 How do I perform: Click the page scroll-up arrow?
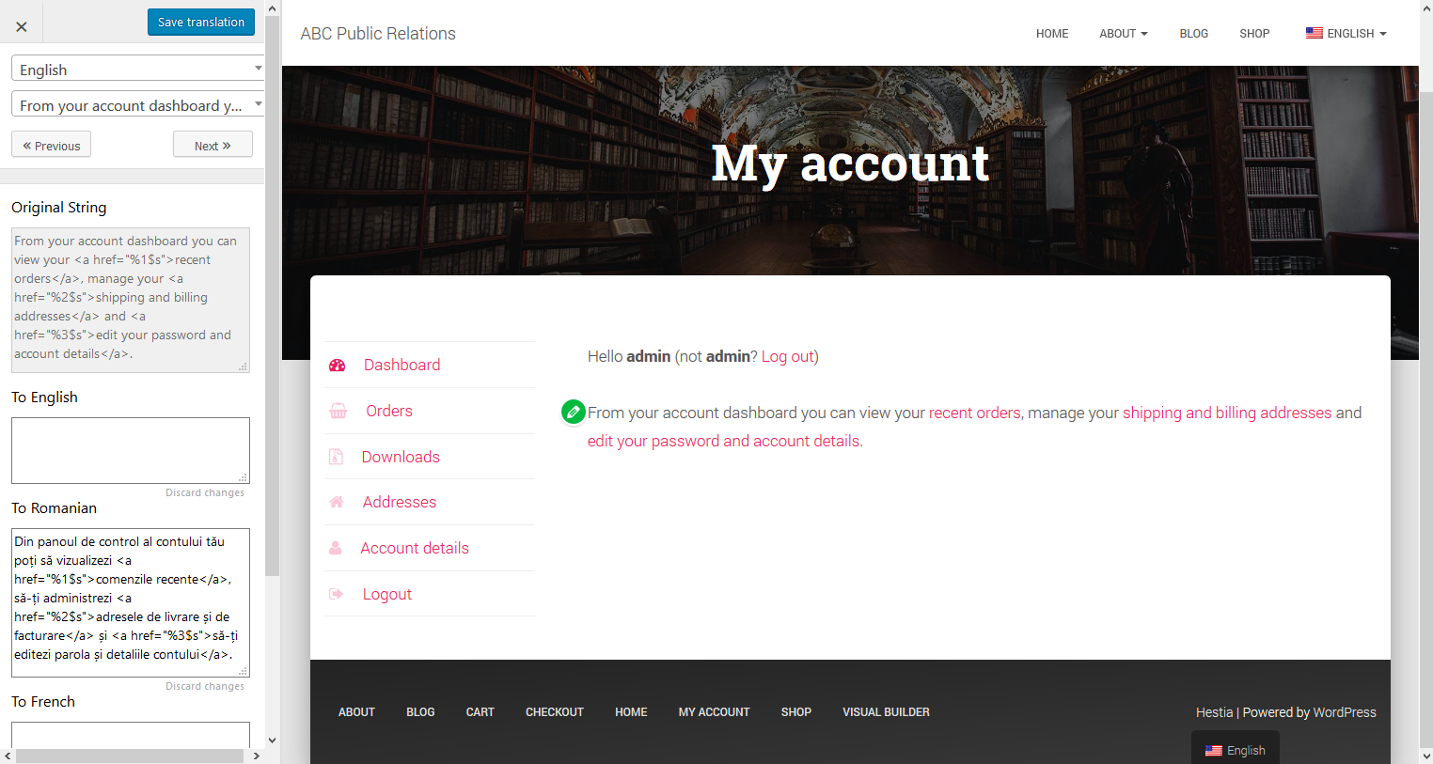(1426, 8)
